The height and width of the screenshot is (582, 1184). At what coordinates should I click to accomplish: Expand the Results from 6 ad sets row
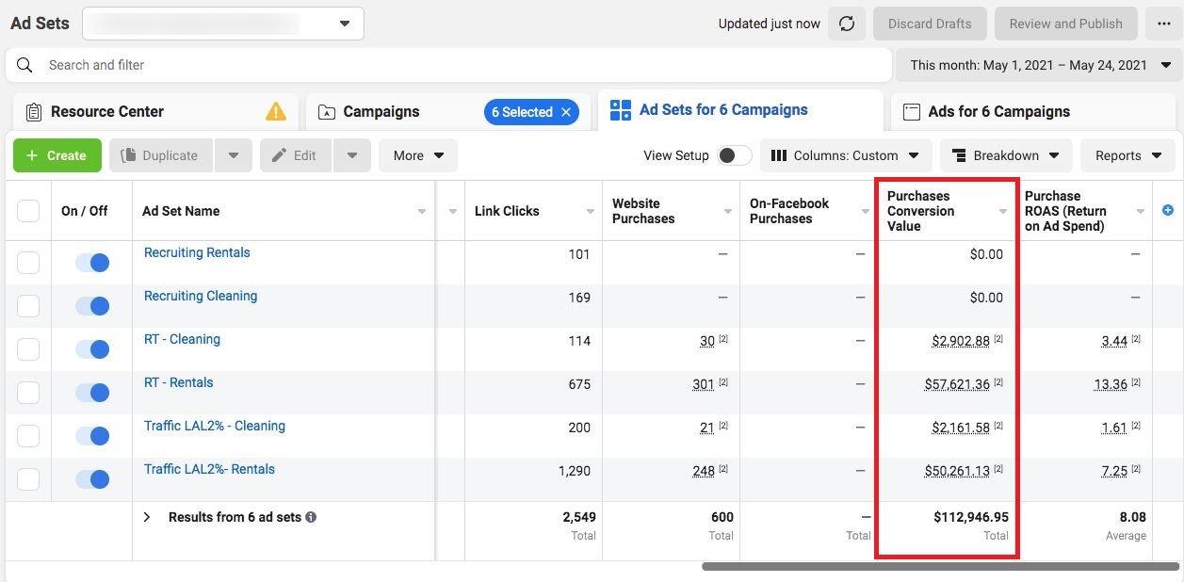[147, 517]
